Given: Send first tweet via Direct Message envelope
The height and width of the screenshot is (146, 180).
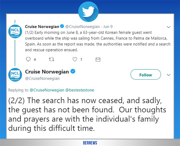Looking at the screenshot, I should click(x=98, y=59).
